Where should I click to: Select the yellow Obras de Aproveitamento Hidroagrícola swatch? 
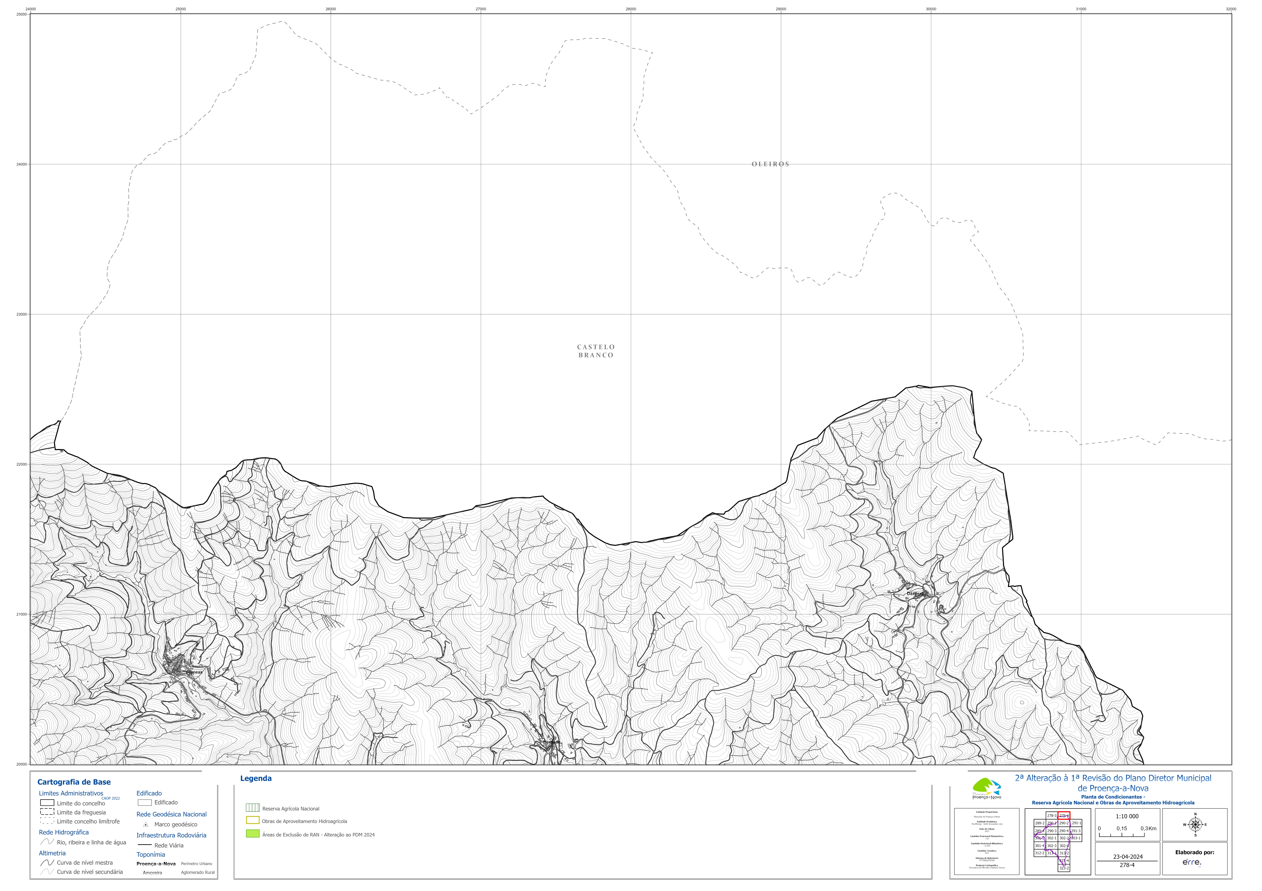tap(253, 821)
